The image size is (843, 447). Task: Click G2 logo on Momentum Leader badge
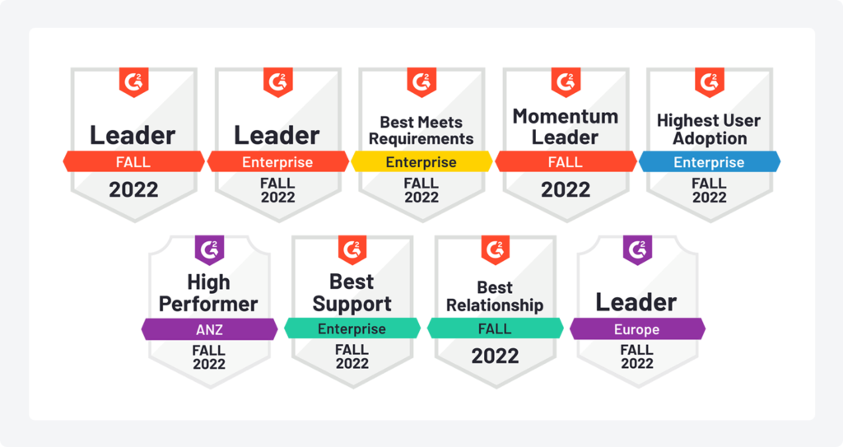(x=566, y=82)
